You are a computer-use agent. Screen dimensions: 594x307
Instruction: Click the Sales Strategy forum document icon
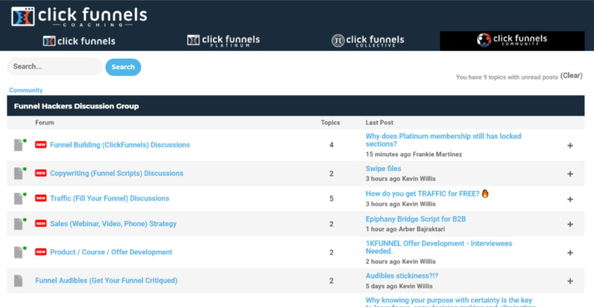click(19, 224)
